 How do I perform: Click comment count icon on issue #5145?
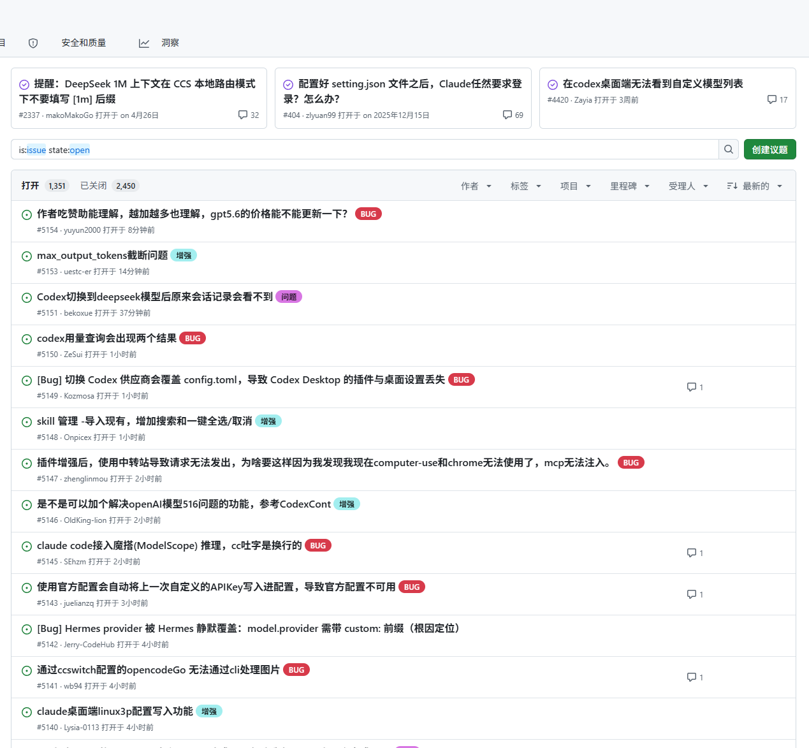pyautogui.click(x=692, y=553)
